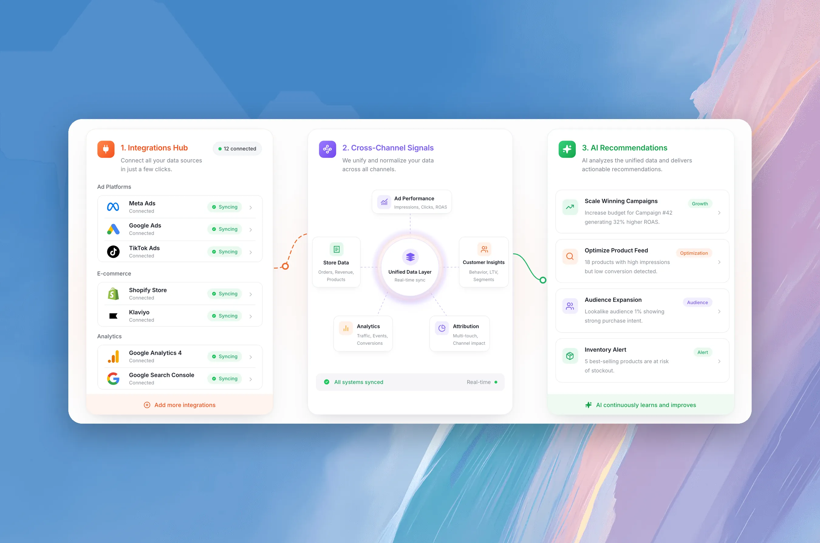Click Add more integrations
The image size is (820, 543).
pyautogui.click(x=179, y=405)
